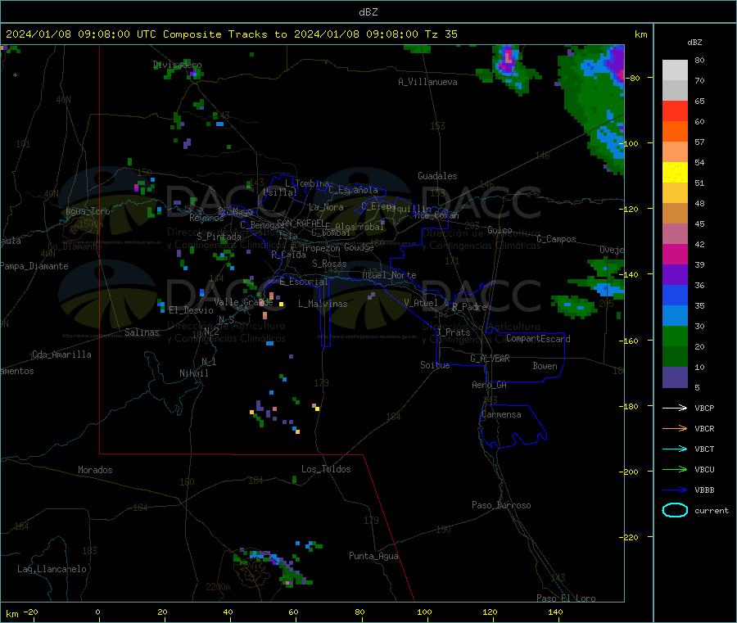The image size is (737, 623).
Task: Click the Guico location label
Action: [500, 230]
